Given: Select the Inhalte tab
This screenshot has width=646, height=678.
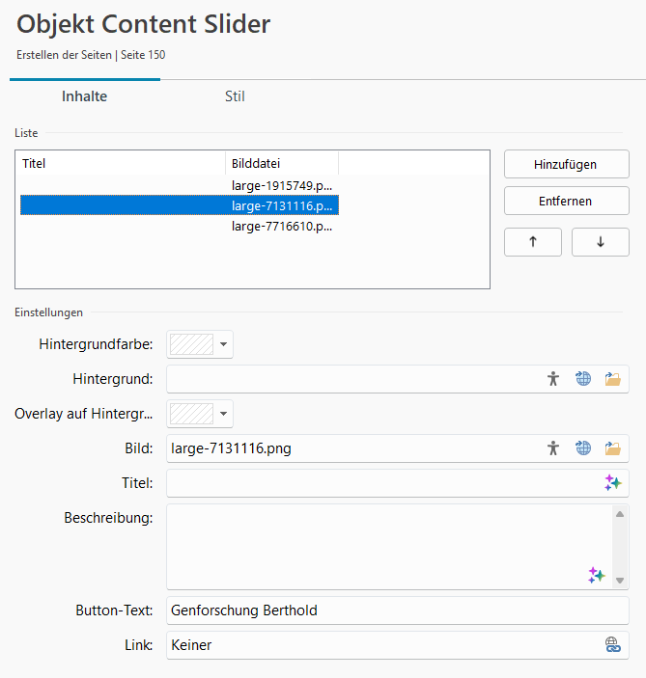Looking at the screenshot, I should pyautogui.click(x=85, y=96).
